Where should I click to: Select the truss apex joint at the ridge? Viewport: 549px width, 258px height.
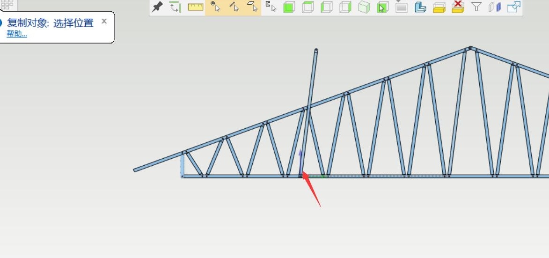click(x=470, y=48)
